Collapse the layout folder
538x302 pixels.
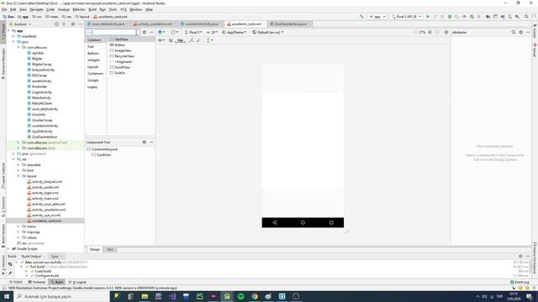(x=18, y=176)
